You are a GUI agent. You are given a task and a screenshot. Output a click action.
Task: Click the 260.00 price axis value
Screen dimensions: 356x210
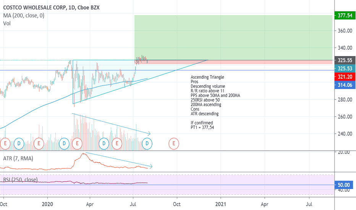pos(345,116)
